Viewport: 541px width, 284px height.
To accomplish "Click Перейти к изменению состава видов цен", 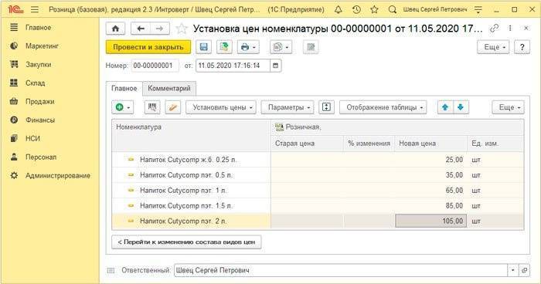I will pyautogui.click(x=186, y=242).
